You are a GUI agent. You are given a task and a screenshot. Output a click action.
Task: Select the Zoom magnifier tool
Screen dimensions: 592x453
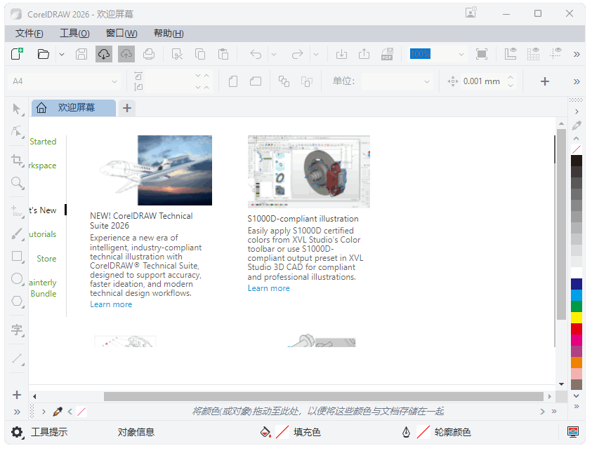tap(18, 183)
